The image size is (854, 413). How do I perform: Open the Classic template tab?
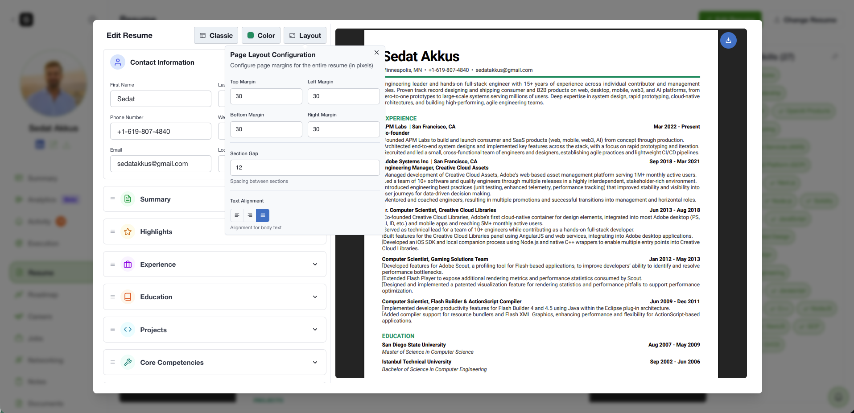[x=216, y=36]
